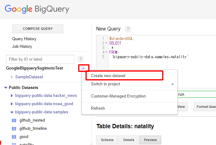Viewport: 216px width, 145px height.
Task: Expand bigquery-public-data:hacker_news dataset arrow
Action: point(12,96)
